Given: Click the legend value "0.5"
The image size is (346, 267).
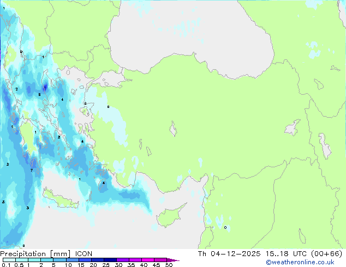Looking at the screenshot, I should coord(19,265).
